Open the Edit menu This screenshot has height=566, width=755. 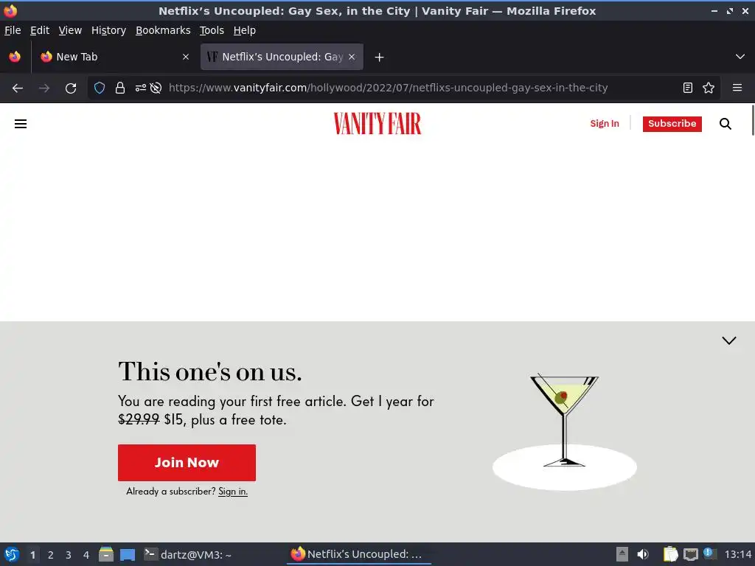[40, 30]
